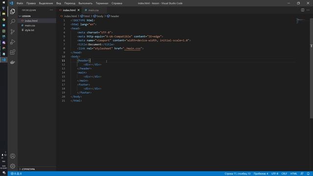Click the file explorer icon in Windows taskbar

3,14
